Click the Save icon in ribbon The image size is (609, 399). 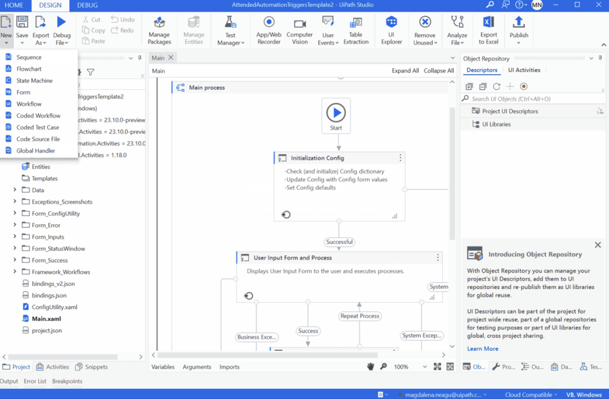22,22
